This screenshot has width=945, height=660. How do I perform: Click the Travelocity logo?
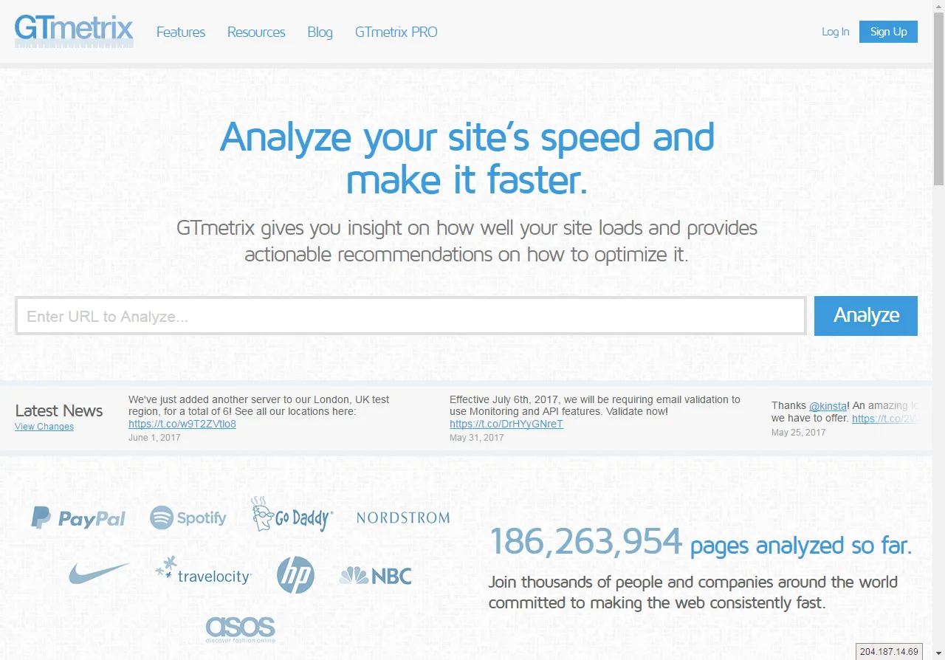point(204,571)
